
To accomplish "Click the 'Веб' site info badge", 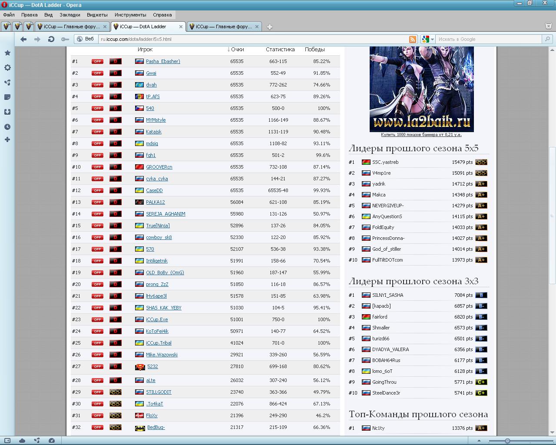I will [85, 39].
